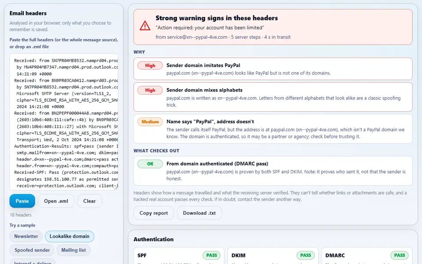
Task: Click the red warning triangle icon
Action: point(145,26)
